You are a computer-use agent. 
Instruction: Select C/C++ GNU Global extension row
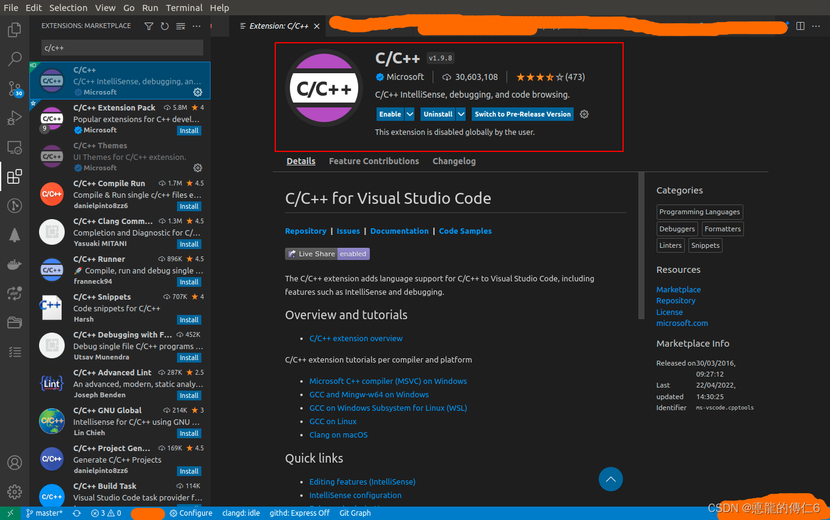pyautogui.click(x=120, y=422)
